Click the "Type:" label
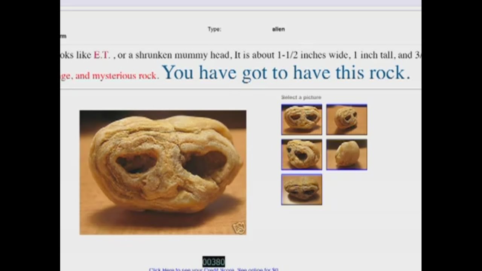This screenshot has width=482, height=271. click(x=214, y=29)
